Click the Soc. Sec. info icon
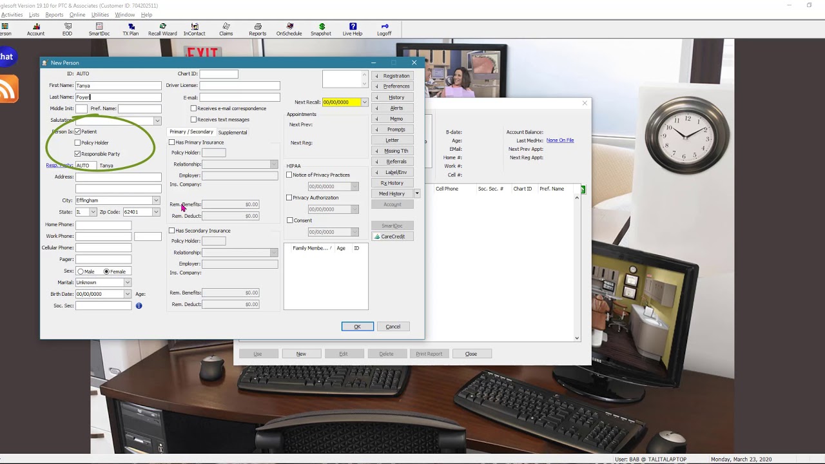The width and height of the screenshot is (825, 464). 139,305
